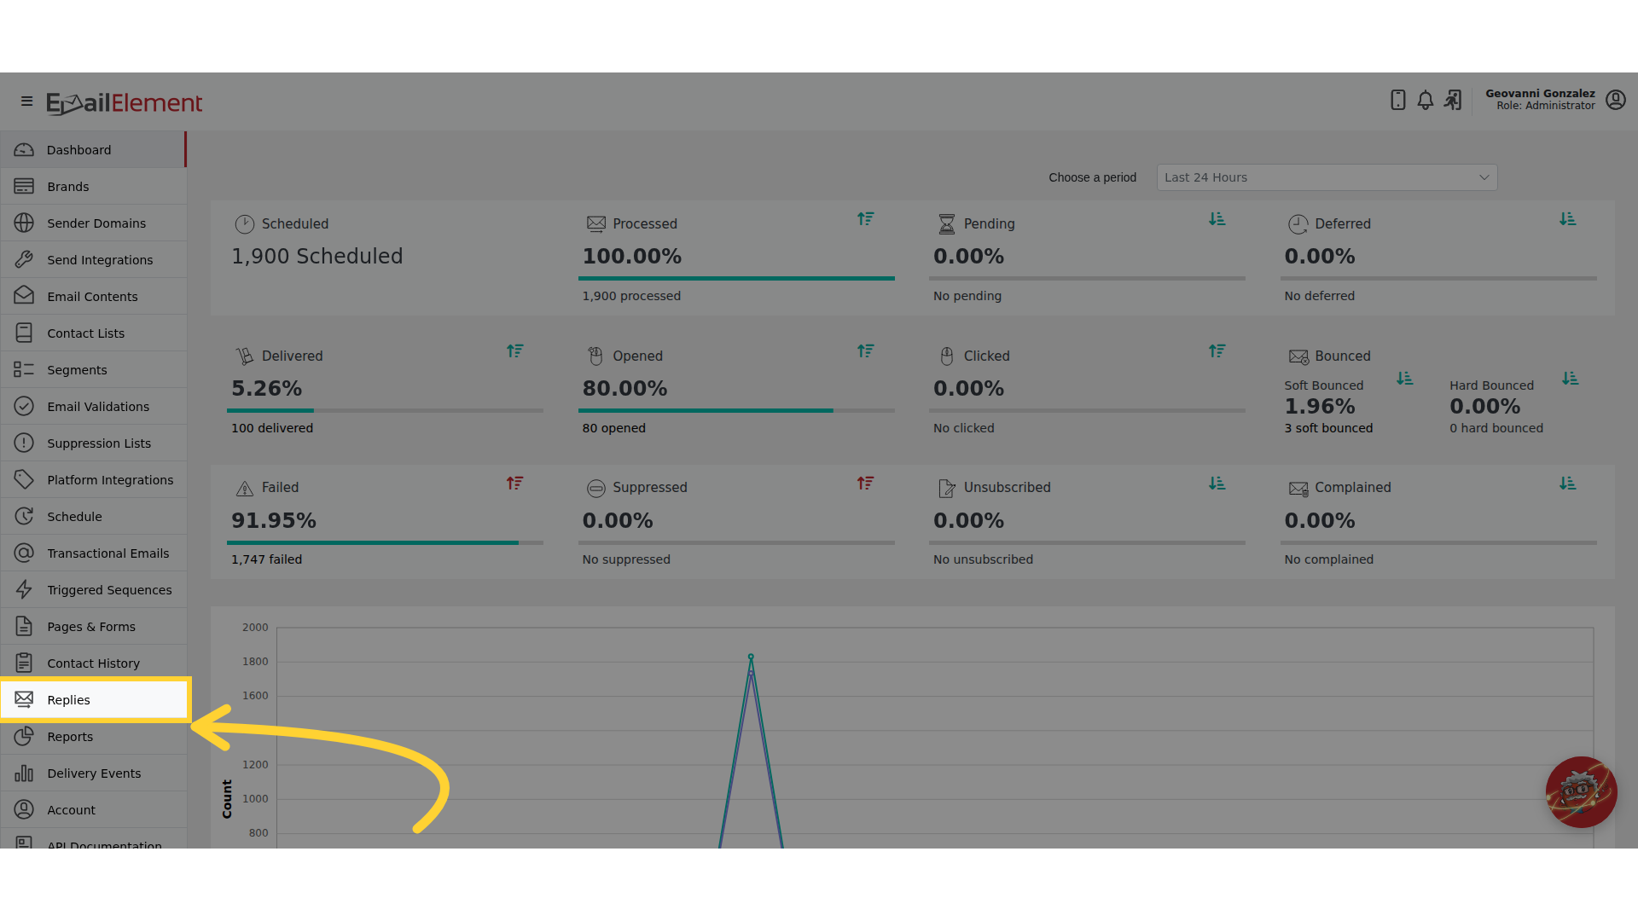
Task: Open Email Validations page
Action: (x=94, y=407)
